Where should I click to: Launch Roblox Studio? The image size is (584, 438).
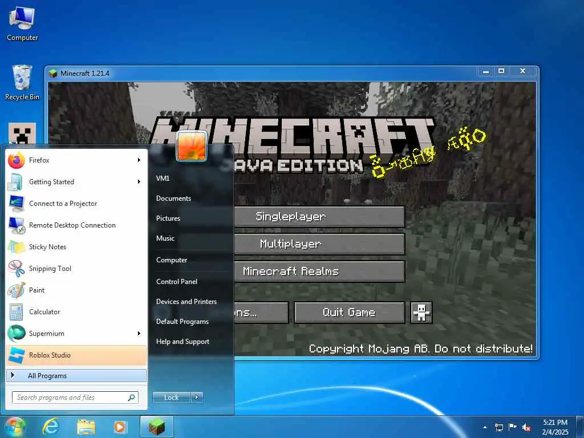click(x=76, y=355)
